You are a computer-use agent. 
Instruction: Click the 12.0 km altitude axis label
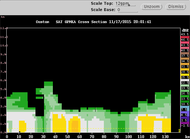click(4, 28)
